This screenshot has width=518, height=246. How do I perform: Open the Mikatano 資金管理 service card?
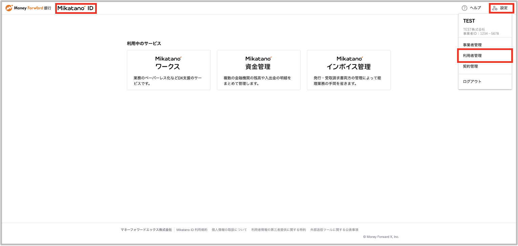[x=259, y=70]
